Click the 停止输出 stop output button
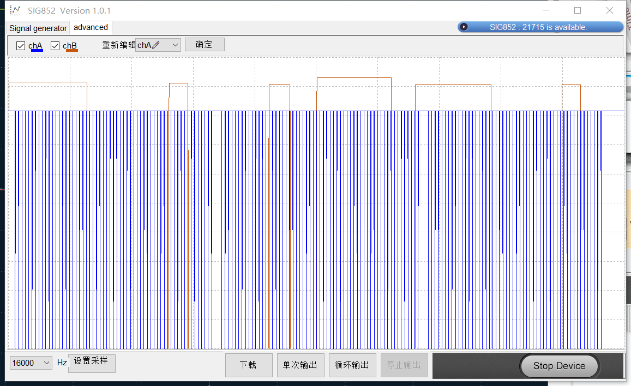This screenshot has width=631, height=386. [404, 365]
